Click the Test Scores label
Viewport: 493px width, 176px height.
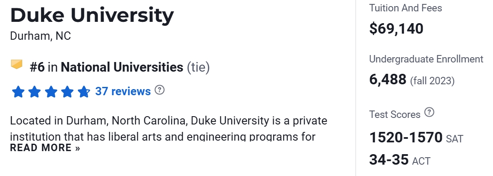tap(394, 114)
